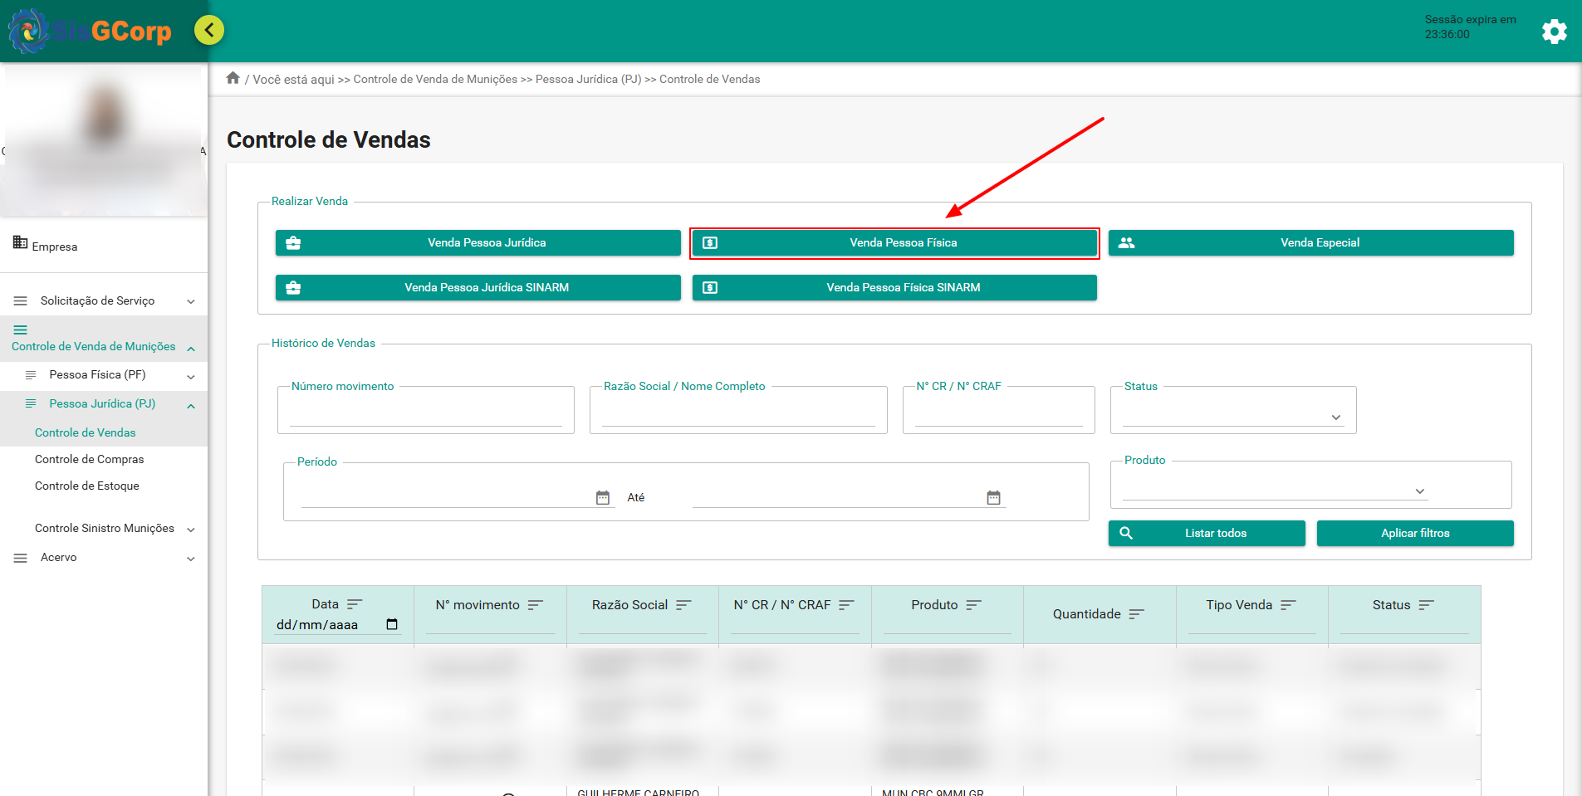Go to home via house icon
The width and height of the screenshot is (1582, 796).
[233, 78]
